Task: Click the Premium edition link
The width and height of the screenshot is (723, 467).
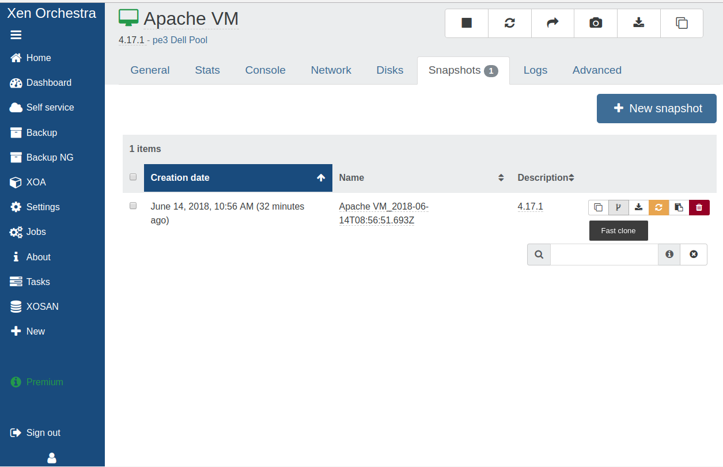Action: (37, 382)
